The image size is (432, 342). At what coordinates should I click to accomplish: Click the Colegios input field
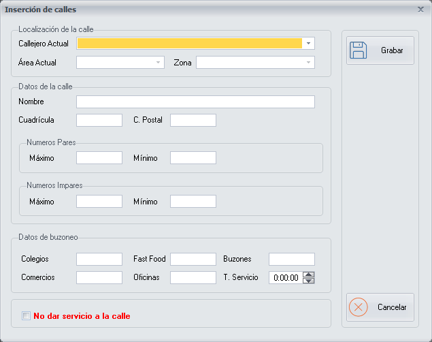tap(99, 259)
